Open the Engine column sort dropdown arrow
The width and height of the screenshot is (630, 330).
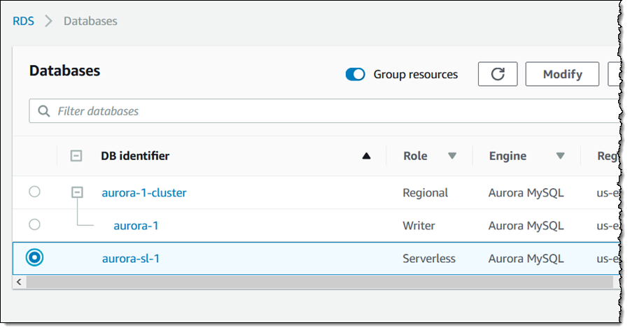tap(560, 156)
